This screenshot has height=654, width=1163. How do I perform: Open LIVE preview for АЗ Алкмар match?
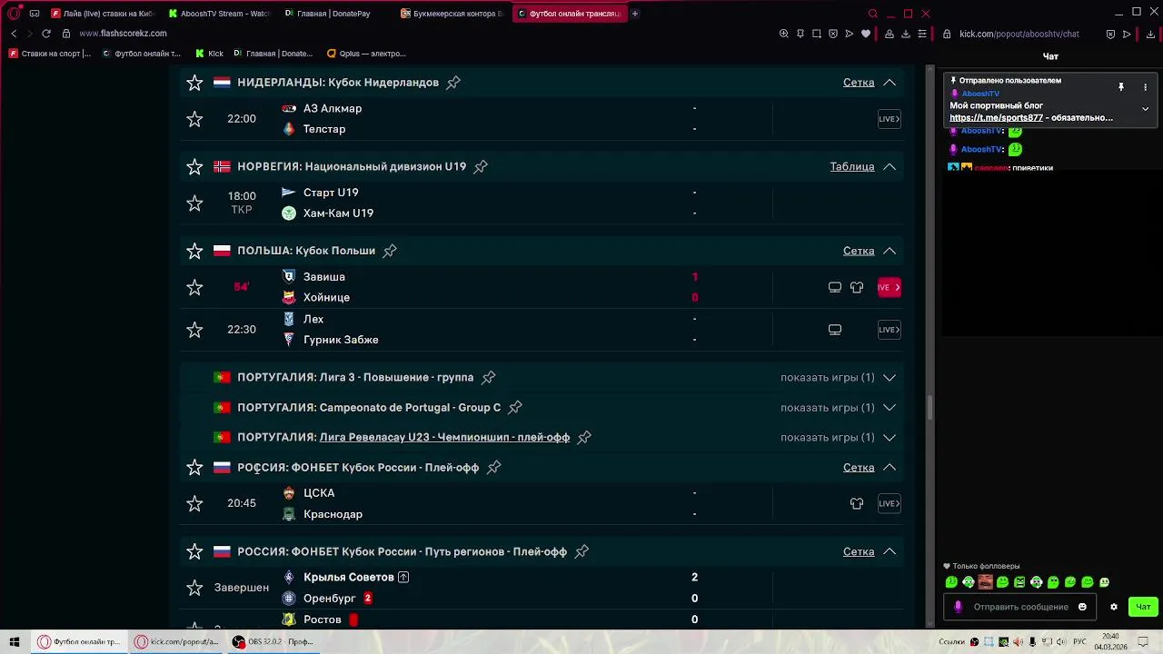click(890, 119)
